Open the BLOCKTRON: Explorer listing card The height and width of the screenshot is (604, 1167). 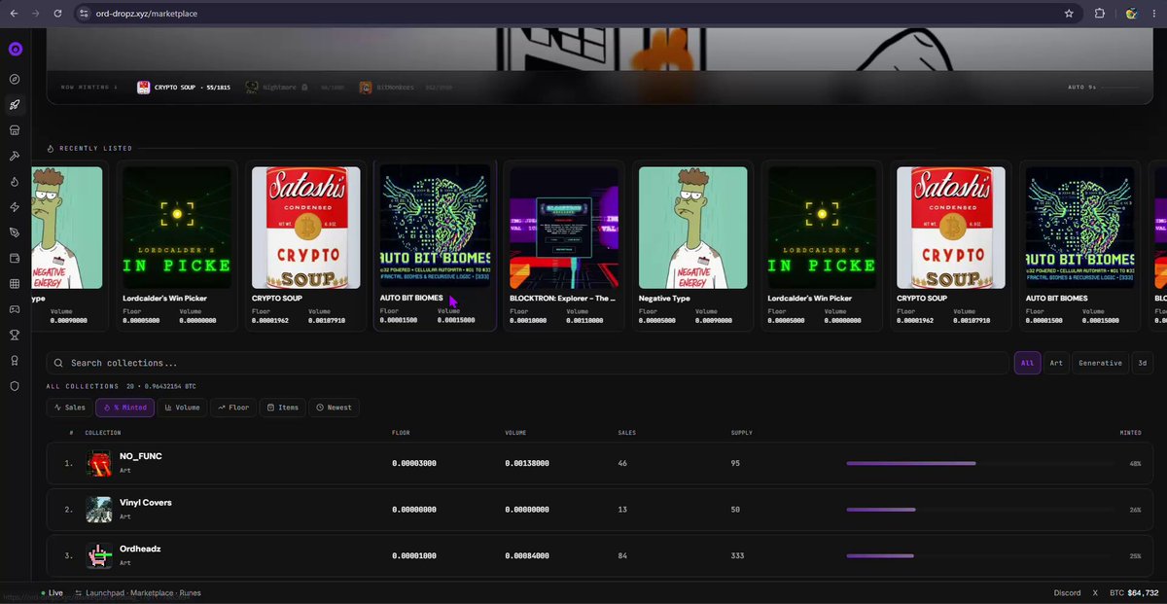(564, 245)
